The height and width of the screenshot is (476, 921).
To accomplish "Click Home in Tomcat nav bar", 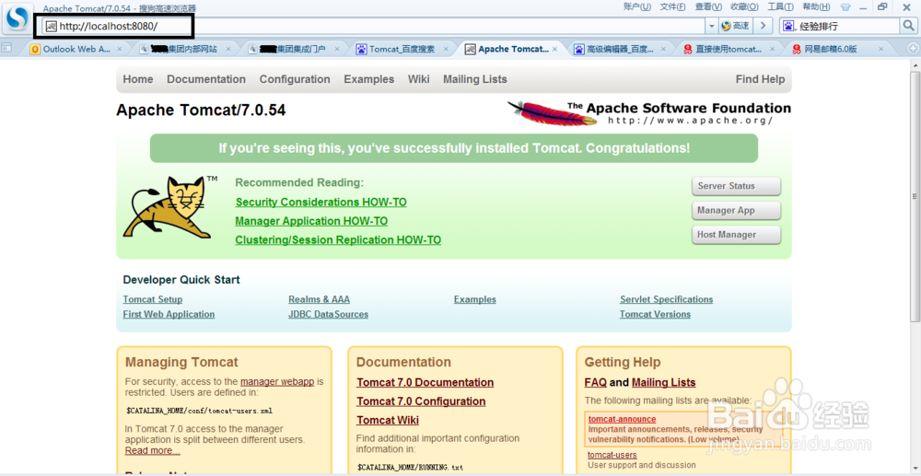I will (138, 79).
